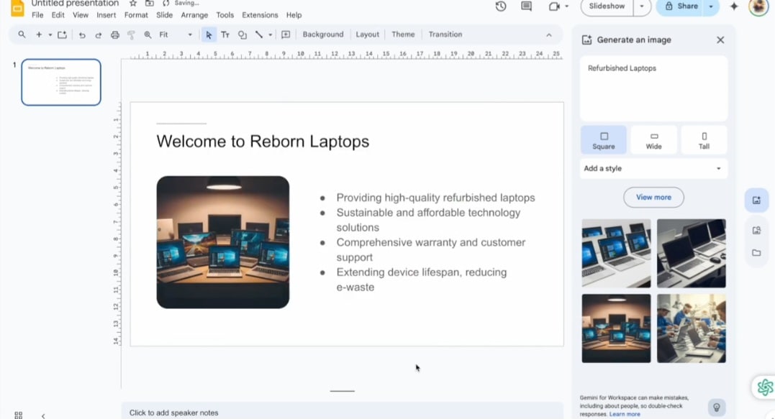
Task: Open the green ChatGPT extension icon
Action: (765, 387)
